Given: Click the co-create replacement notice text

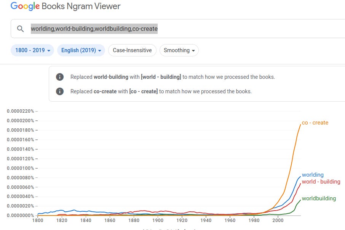Looking at the screenshot, I should point(161,91).
